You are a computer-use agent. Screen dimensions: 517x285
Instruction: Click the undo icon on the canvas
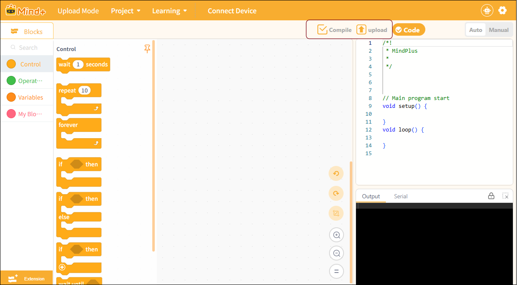(336, 173)
